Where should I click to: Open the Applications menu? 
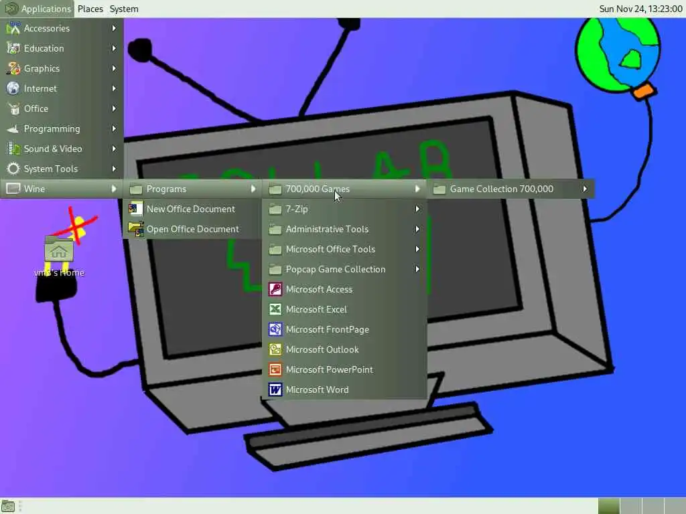(x=38, y=9)
